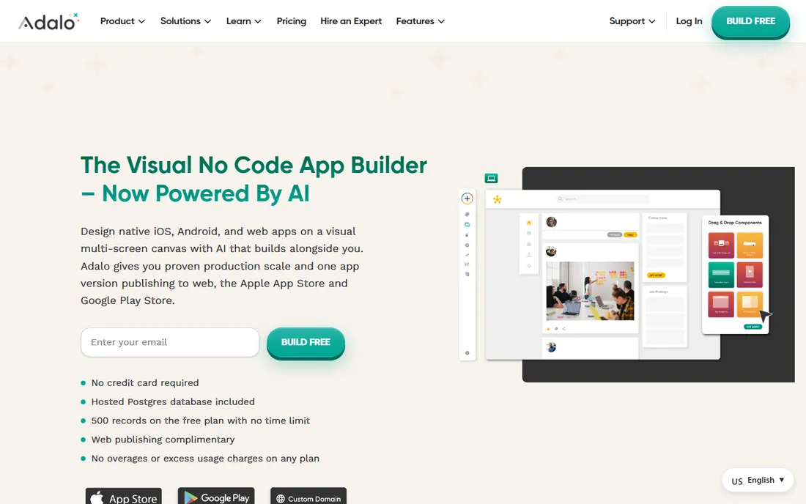Image resolution: width=806 pixels, height=504 pixels.
Task: Open the Learn dropdown
Action: click(244, 21)
